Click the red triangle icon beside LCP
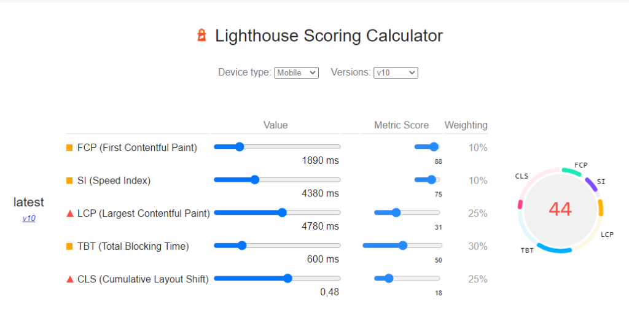 click(x=69, y=214)
